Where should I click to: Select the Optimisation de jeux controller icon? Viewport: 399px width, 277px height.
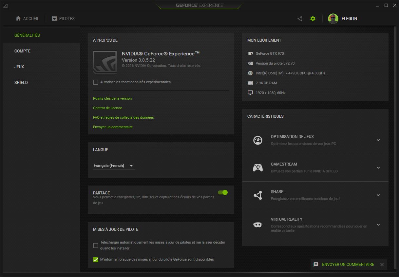tap(258, 140)
